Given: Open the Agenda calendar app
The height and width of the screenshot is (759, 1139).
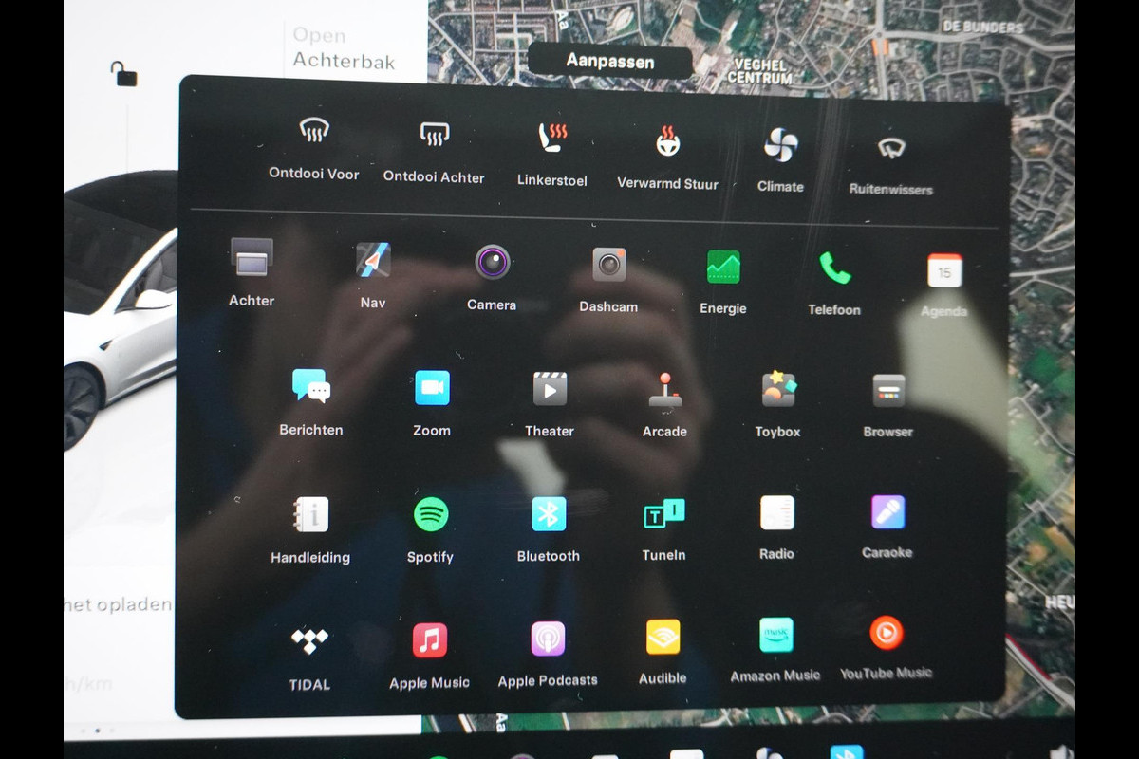Looking at the screenshot, I should pyautogui.click(x=944, y=270).
